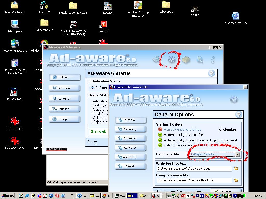The width and height of the screenshot is (266, 199).
Task: Select the GIMP 2 desktop shortcut
Action: (195, 11)
